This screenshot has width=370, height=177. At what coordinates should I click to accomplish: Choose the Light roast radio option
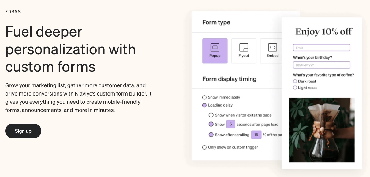(295, 88)
